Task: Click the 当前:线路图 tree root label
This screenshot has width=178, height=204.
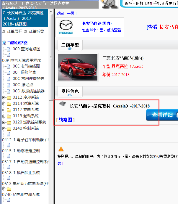Action: point(17,43)
